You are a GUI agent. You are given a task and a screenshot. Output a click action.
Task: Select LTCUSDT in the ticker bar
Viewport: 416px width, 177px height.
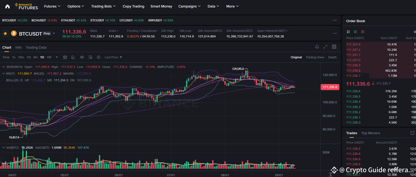coord(132,20)
